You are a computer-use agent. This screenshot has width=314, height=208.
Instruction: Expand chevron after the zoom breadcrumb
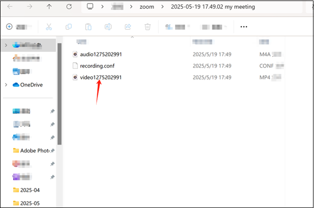163,7
